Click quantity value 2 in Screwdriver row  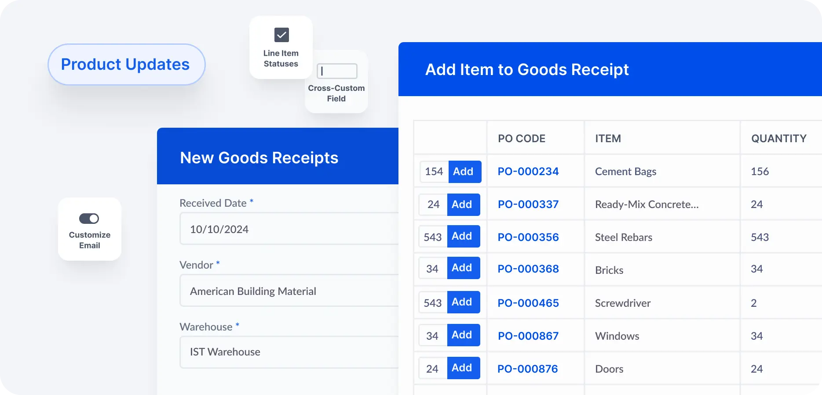click(754, 303)
